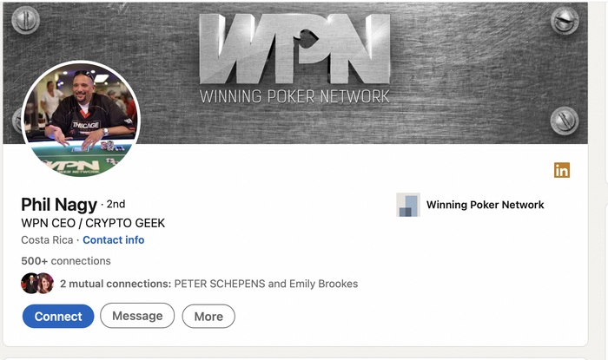View the 500+ connections list

coord(66,261)
